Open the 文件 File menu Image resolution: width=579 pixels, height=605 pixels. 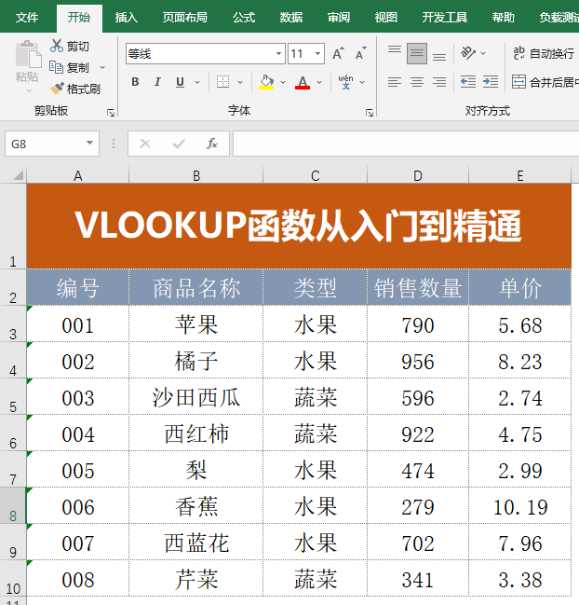coord(27,18)
